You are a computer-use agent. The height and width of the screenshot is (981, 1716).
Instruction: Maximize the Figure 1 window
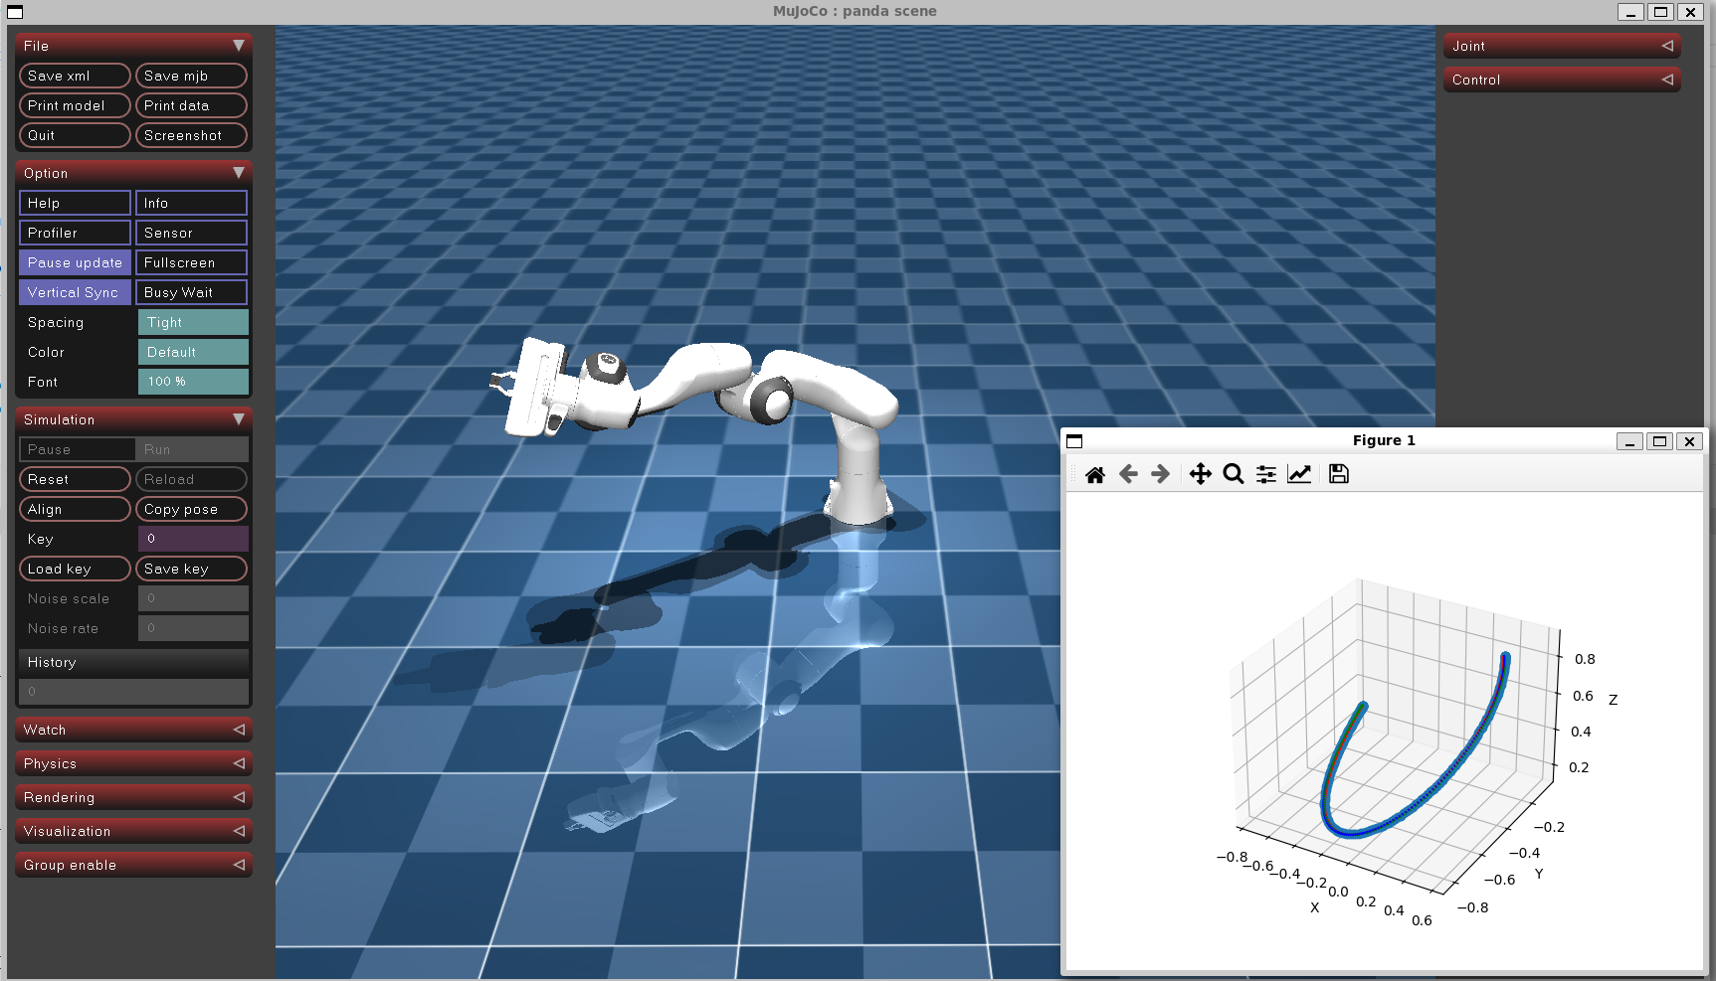(1659, 441)
